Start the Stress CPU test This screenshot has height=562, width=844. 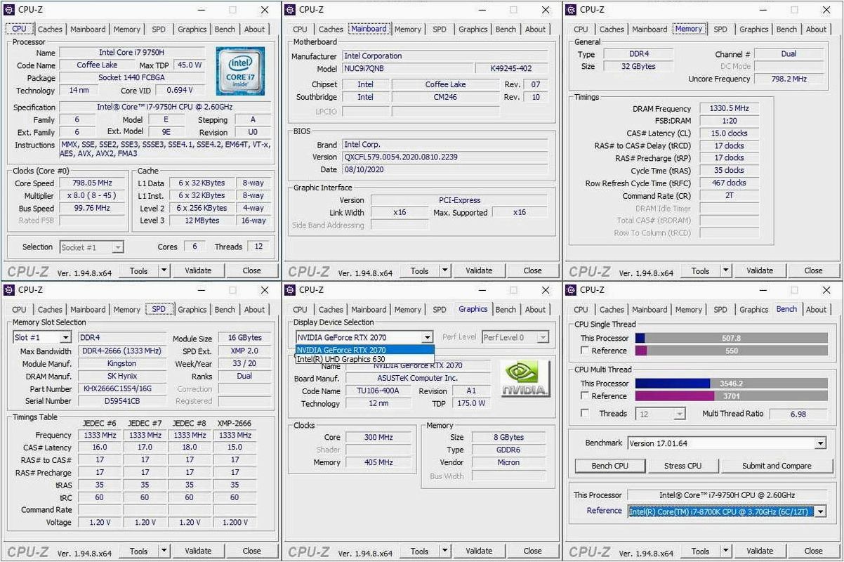683,466
